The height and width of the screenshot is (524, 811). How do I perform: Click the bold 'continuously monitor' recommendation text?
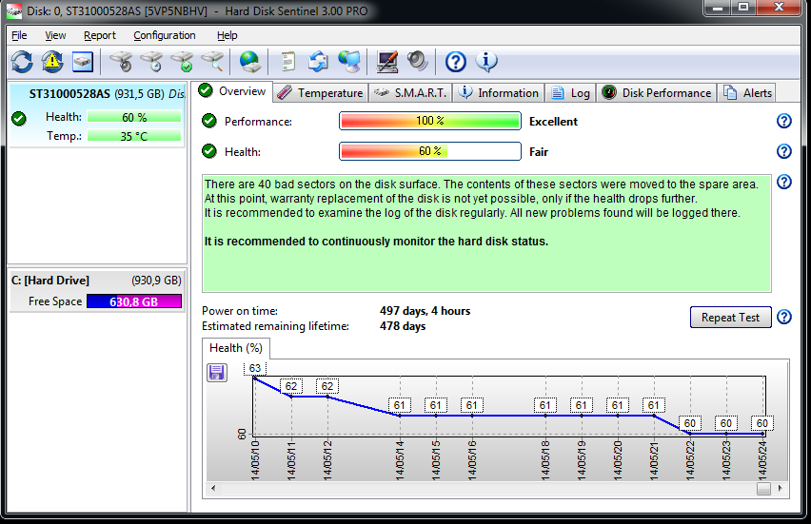click(x=376, y=242)
